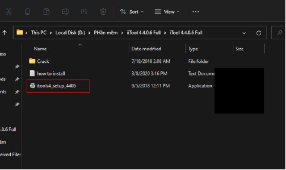Click last breadcrumb iTool 4.4.0.6 Full

tap(186, 33)
